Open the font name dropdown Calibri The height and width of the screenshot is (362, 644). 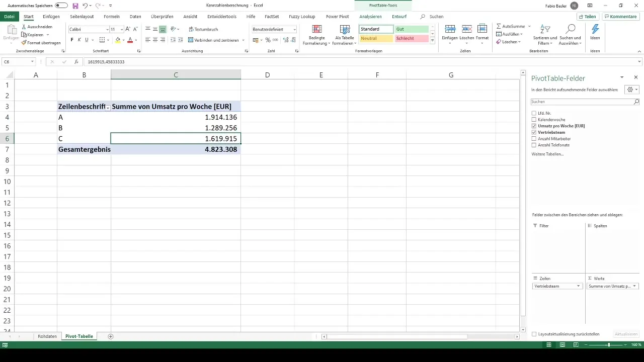tap(107, 30)
